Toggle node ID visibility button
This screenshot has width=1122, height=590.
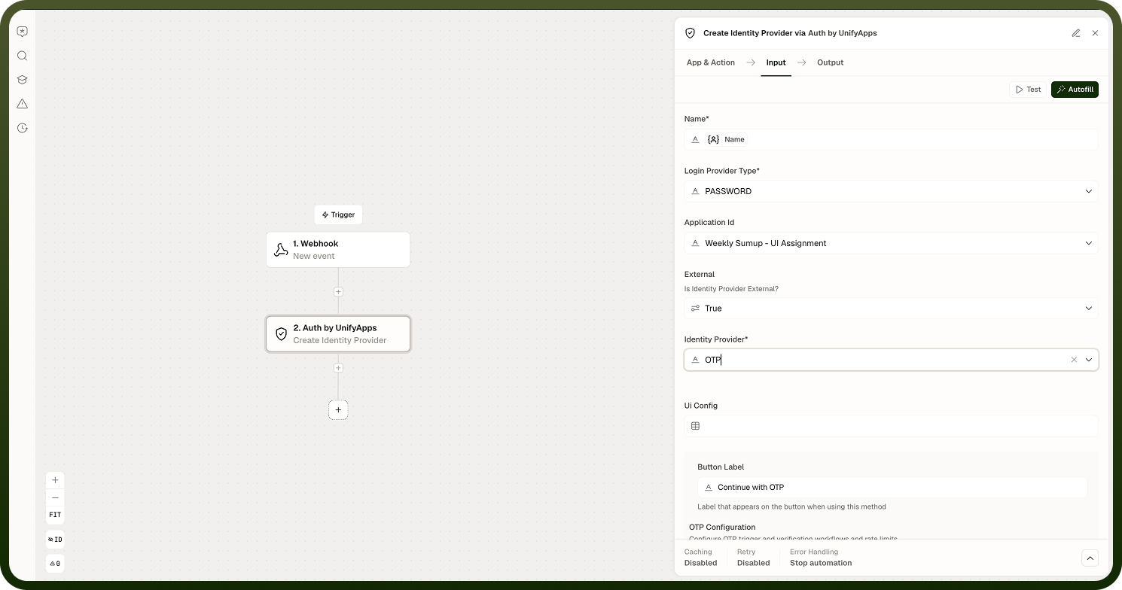point(55,540)
